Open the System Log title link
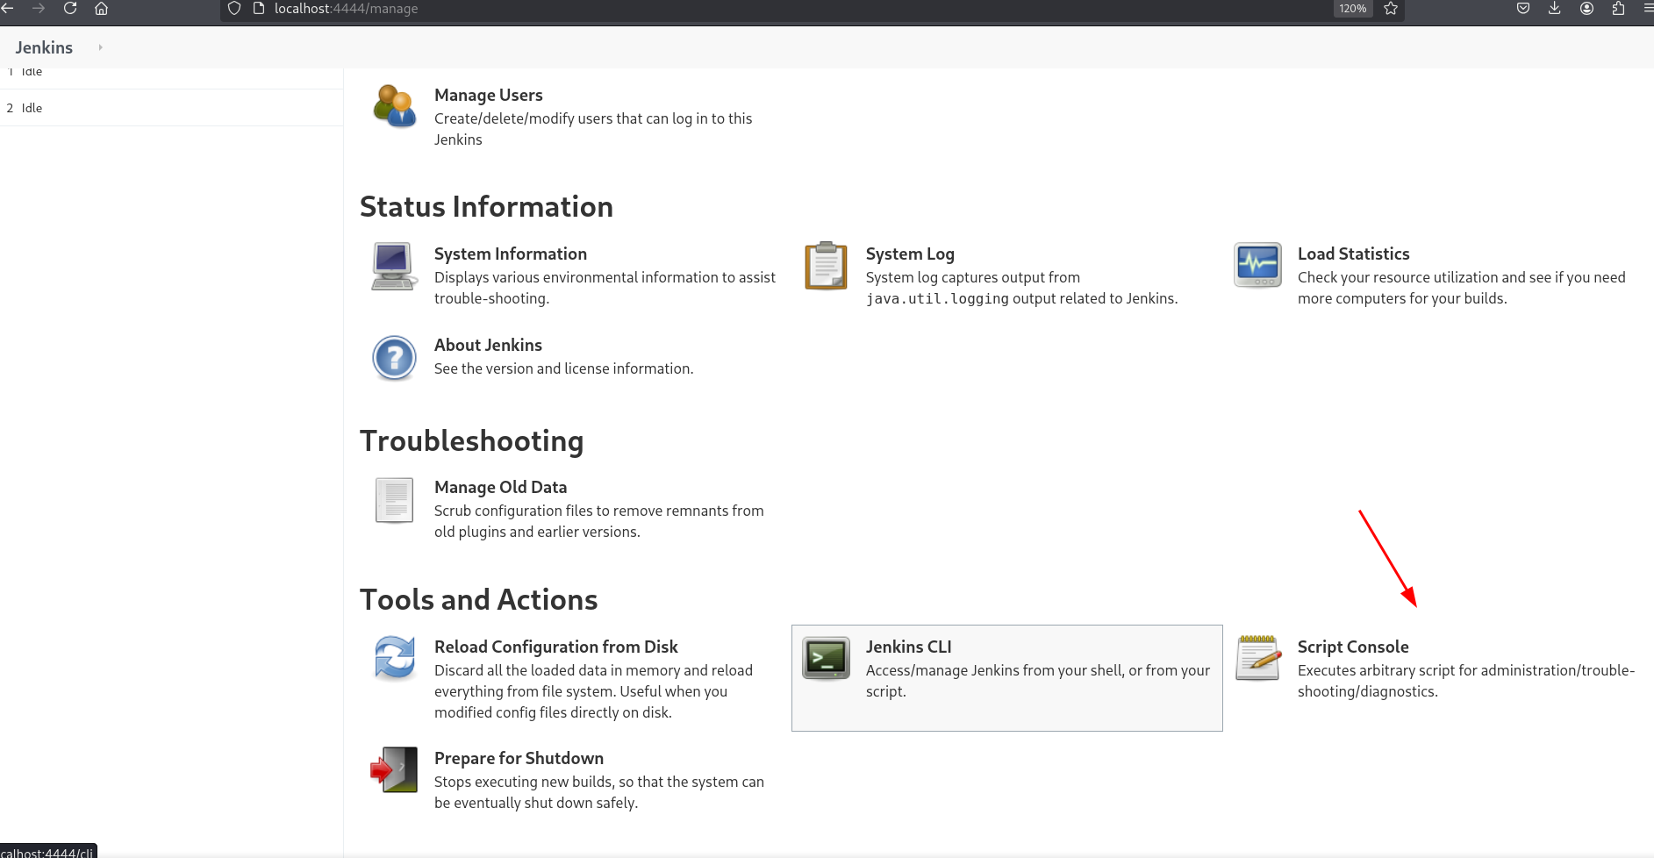Image resolution: width=1654 pixels, height=858 pixels. [x=909, y=254]
